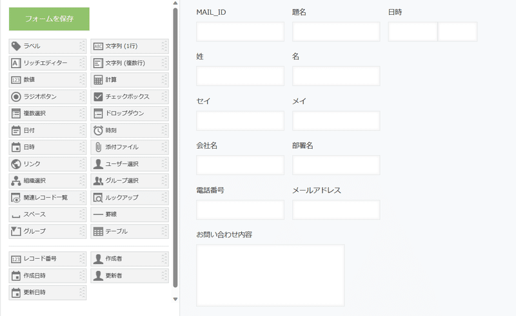The width and height of the screenshot is (516, 316).
Task: Pick the ラジオボタン field icon
Action: [15, 97]
